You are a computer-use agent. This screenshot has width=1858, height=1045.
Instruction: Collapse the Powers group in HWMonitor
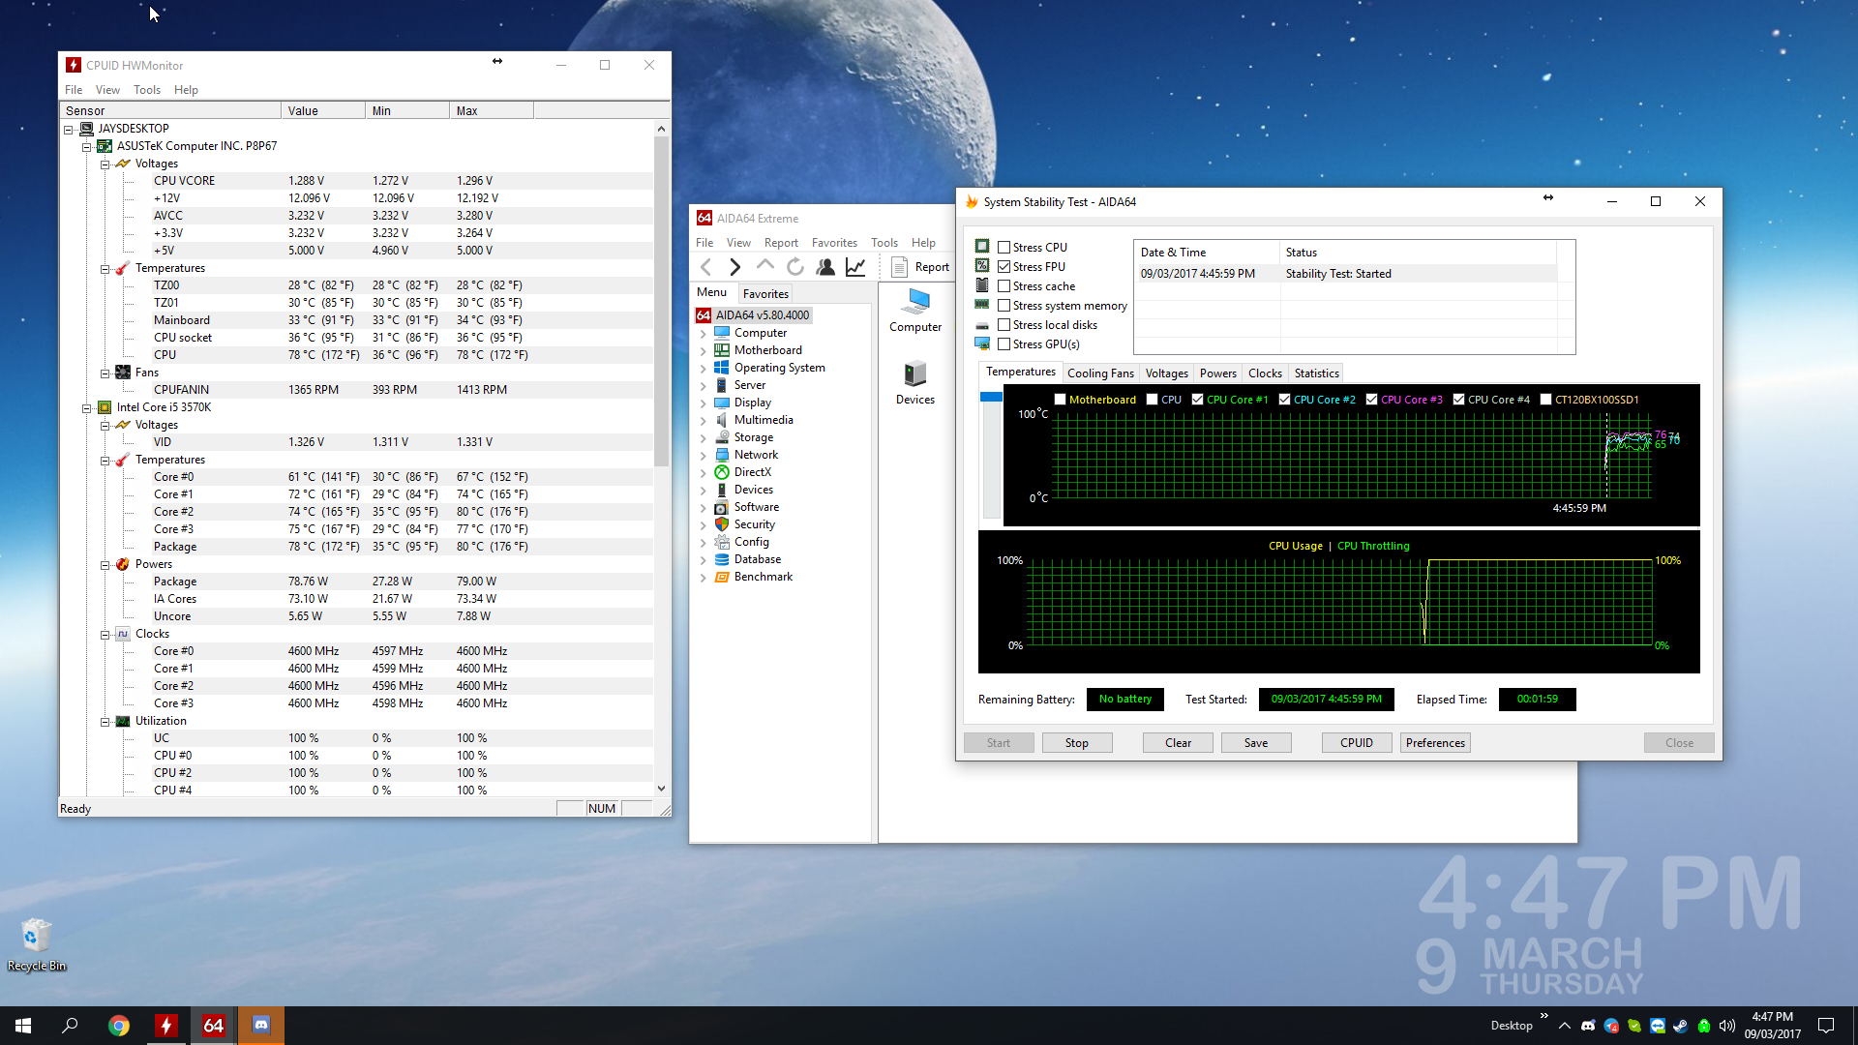click(105, 564)
